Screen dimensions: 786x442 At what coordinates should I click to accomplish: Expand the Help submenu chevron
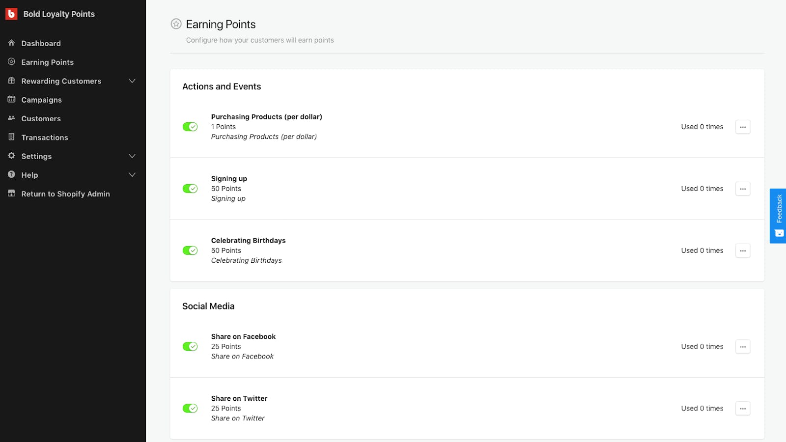(132, 175)
